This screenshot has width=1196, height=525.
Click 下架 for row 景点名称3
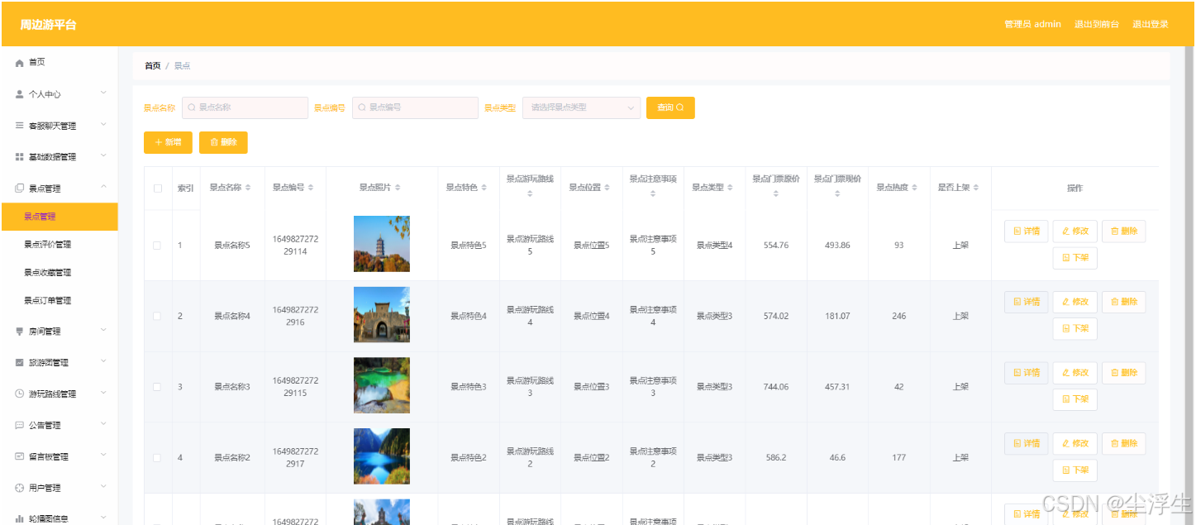(1074, 399)
